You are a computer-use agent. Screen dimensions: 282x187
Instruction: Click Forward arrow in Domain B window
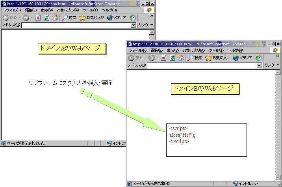point(151,58)
